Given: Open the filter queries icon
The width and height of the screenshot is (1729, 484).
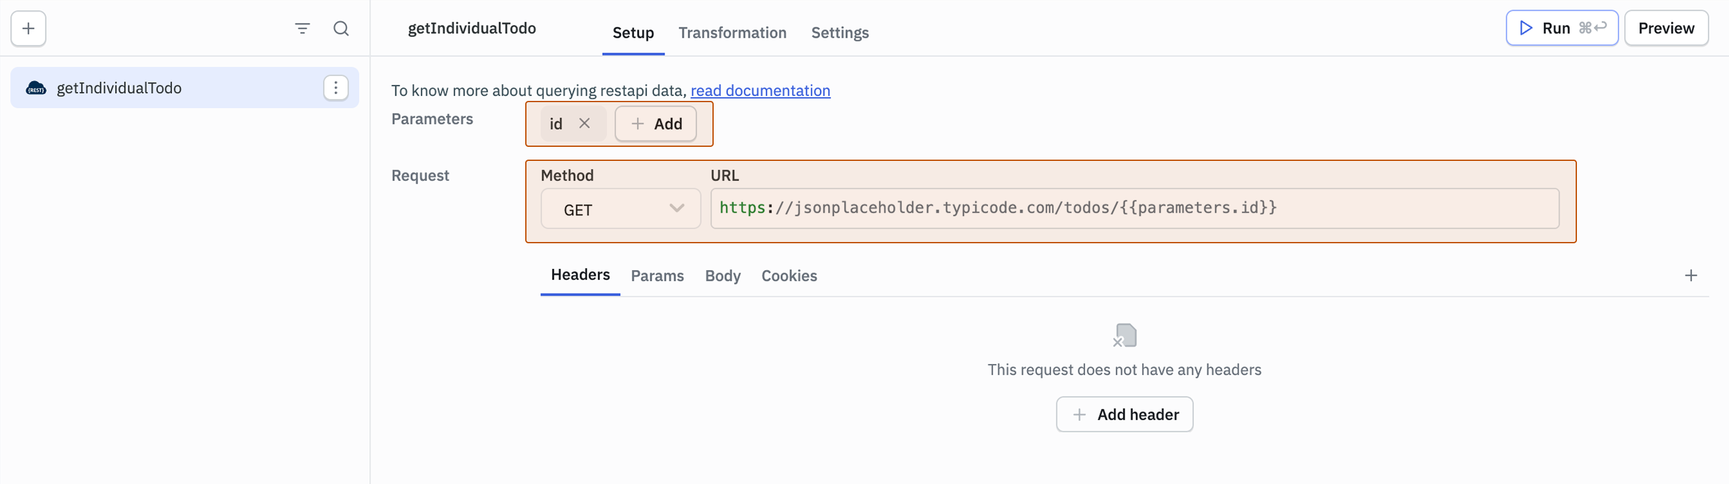Looking at the screenshot, I should click(x=302, y=28).
